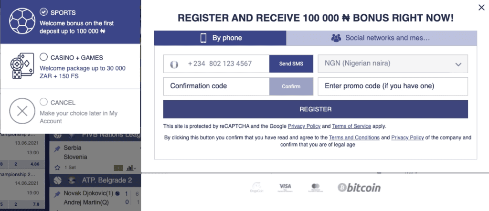Open Social networks and messengers tab
This screenshot has width=489, height=211.
coord(382,38)
